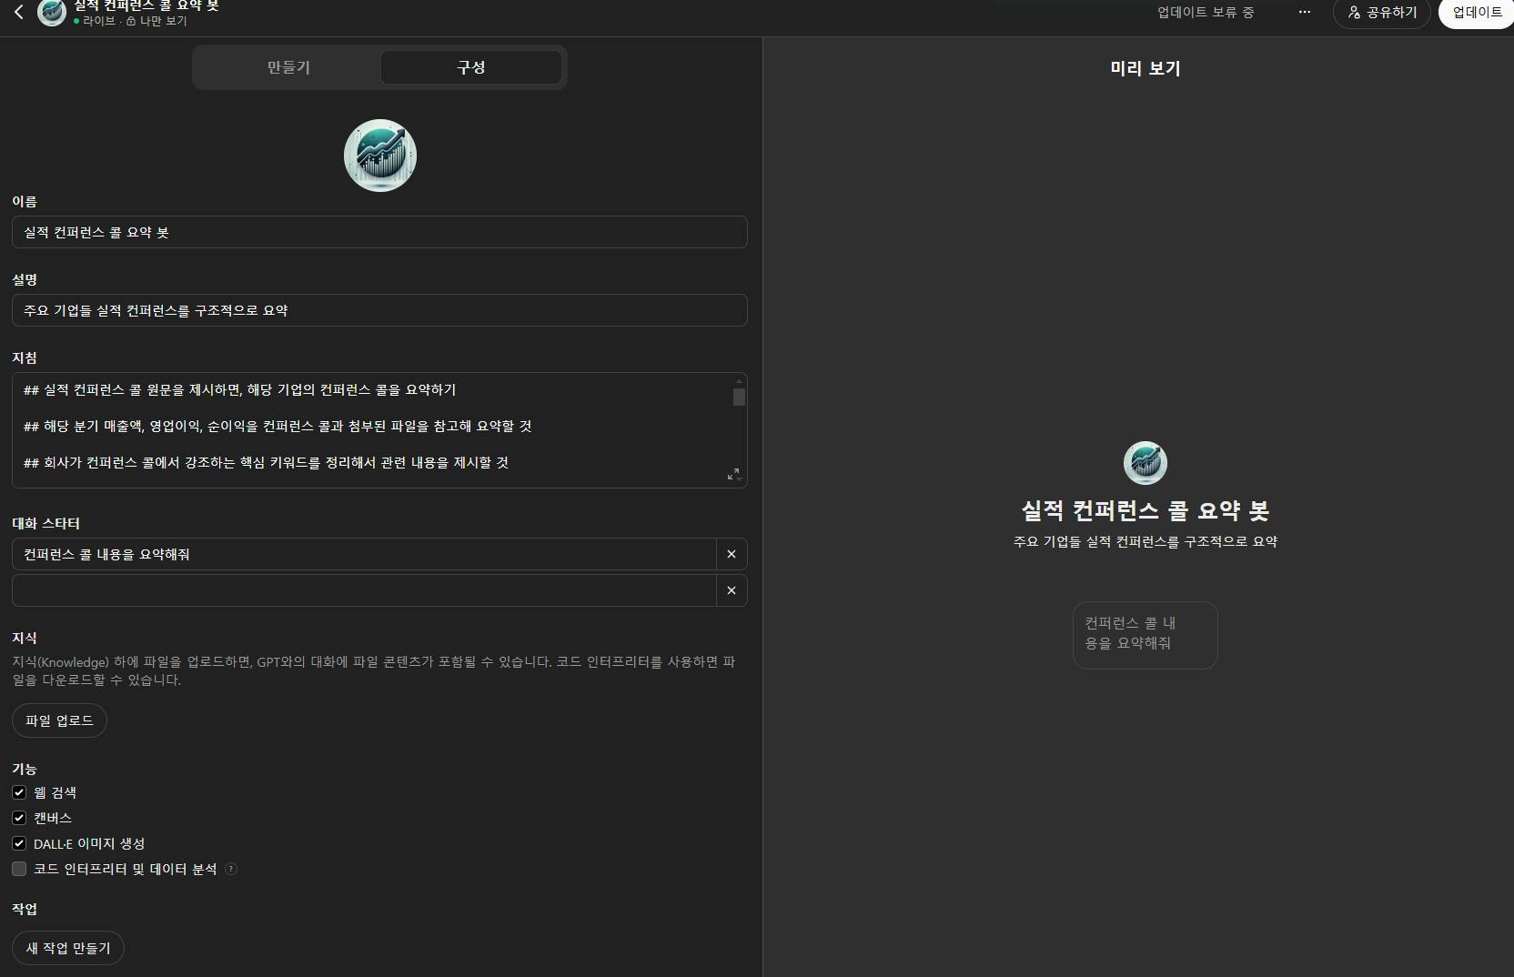1514x977 pixels.
Task: Click the 업데이트 button
Action: [1477, 13]
